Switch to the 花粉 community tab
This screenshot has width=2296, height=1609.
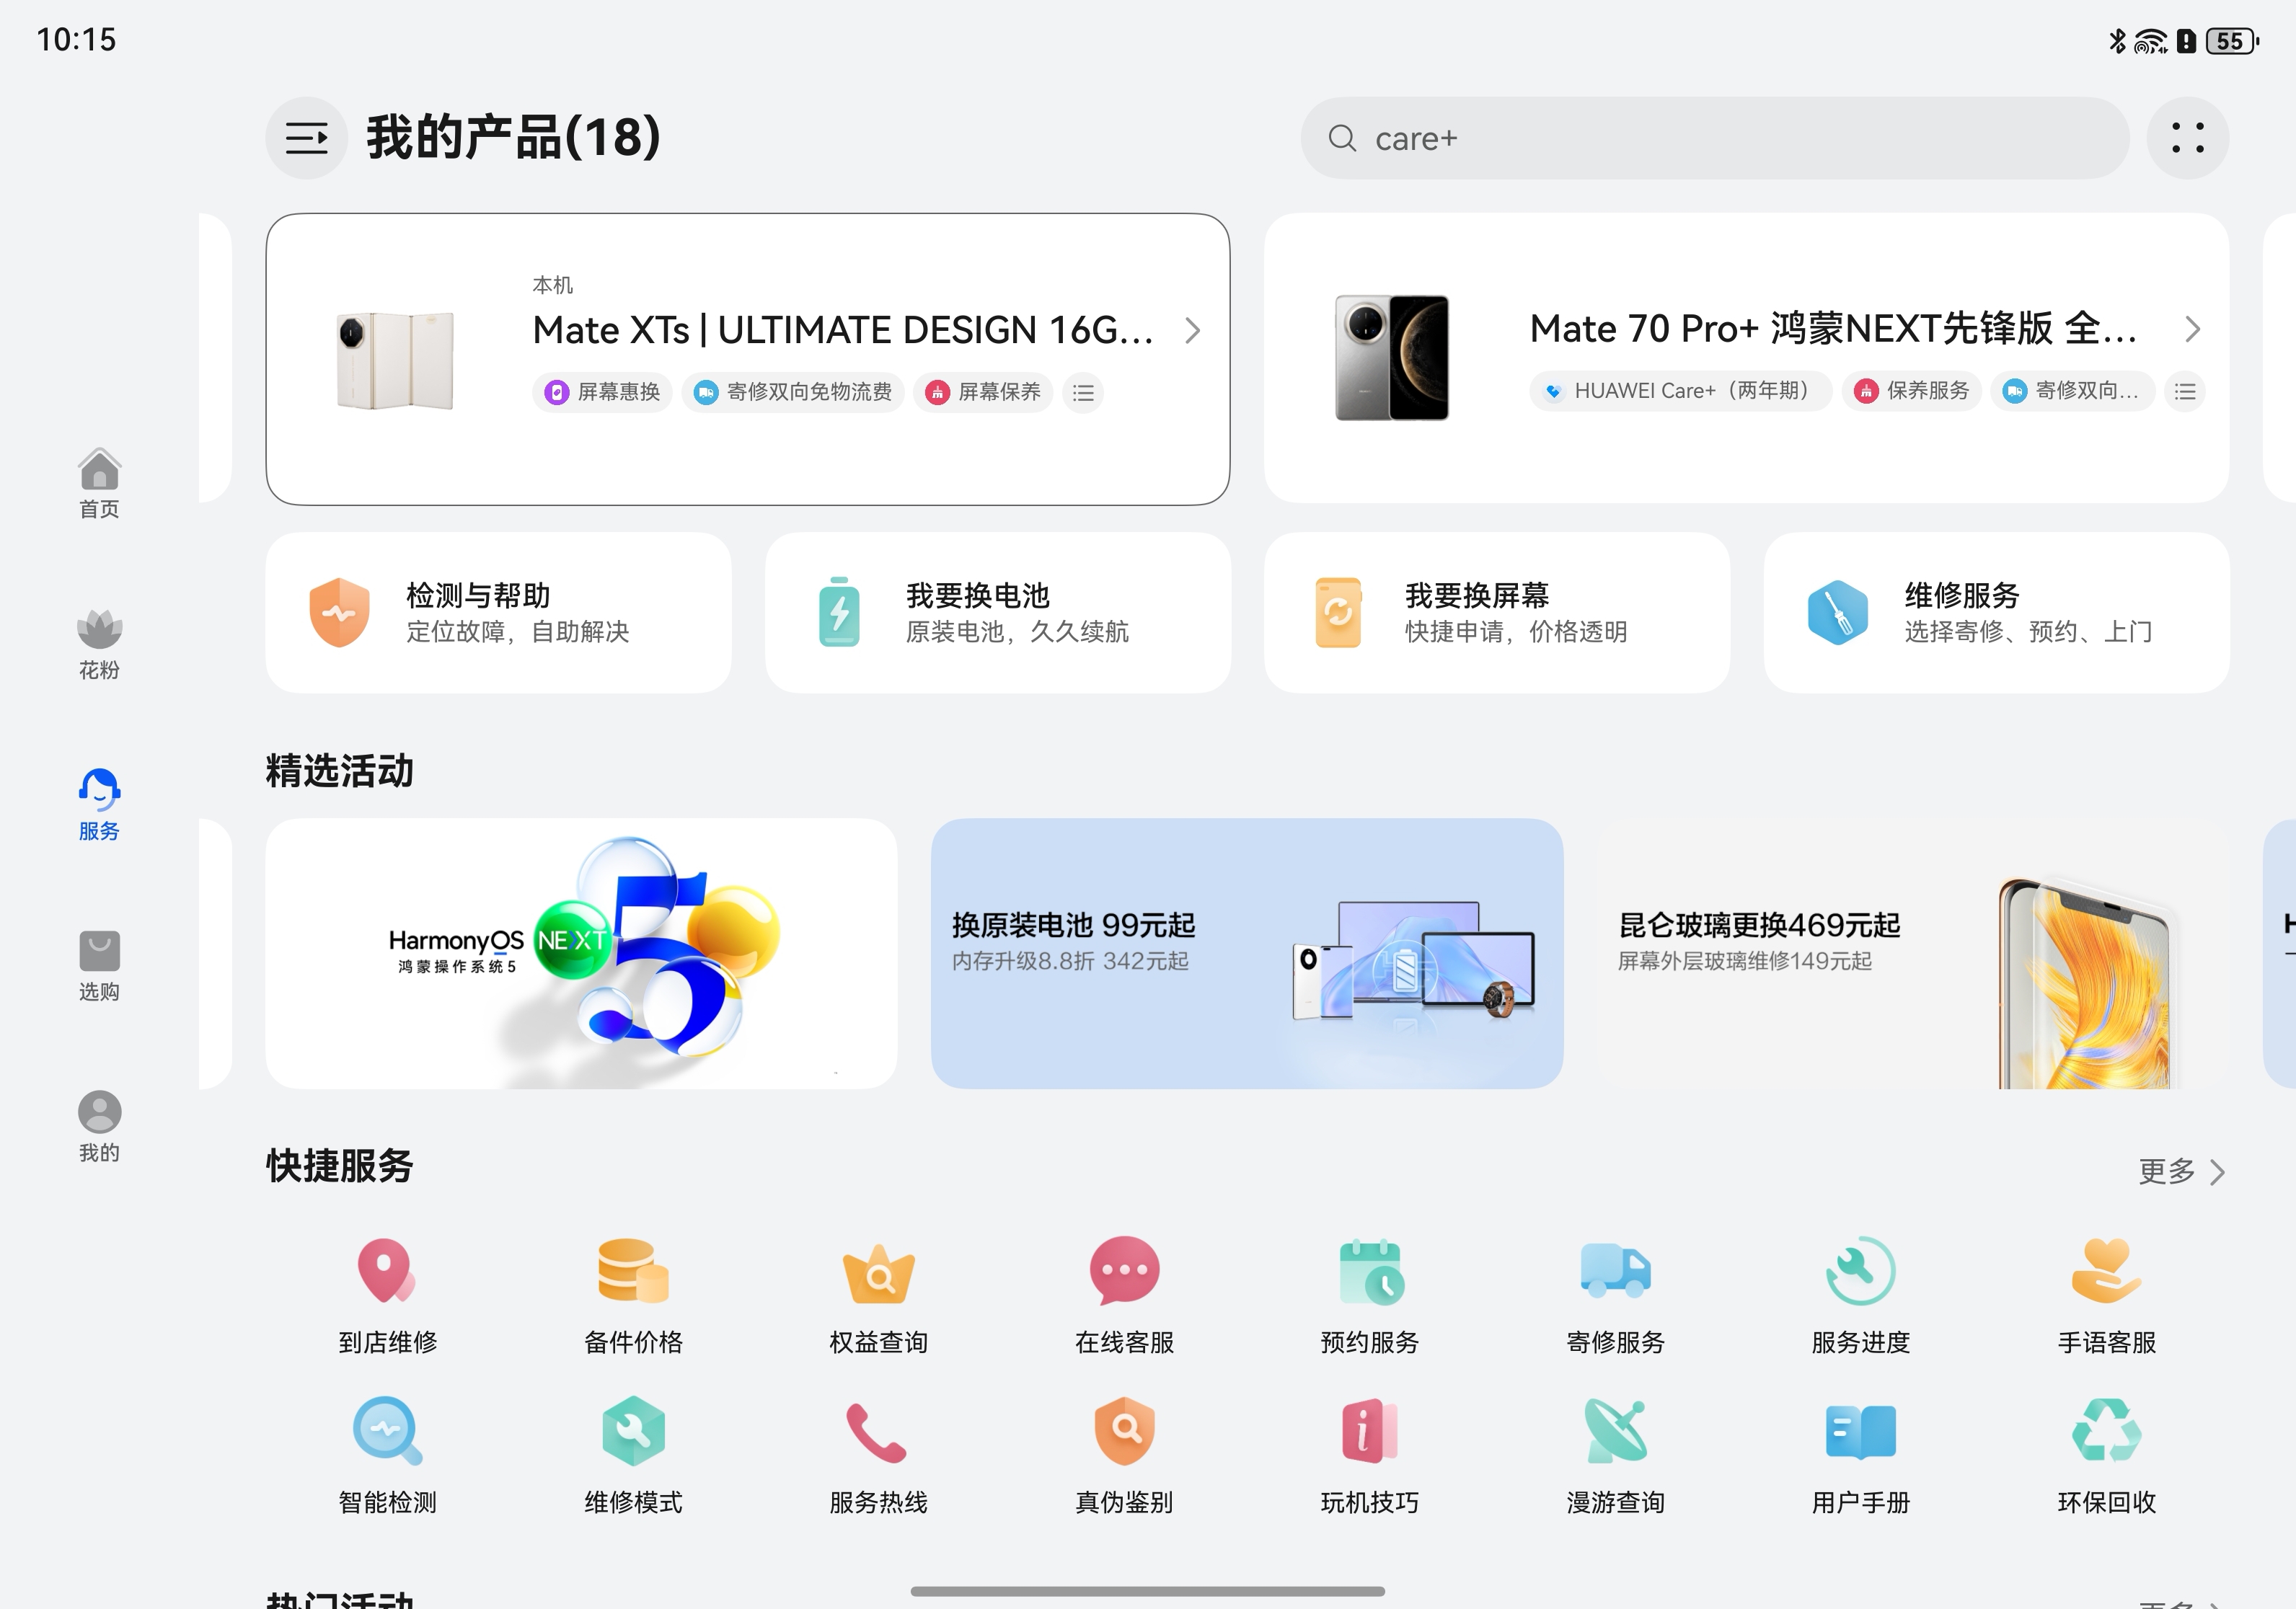click(99, 644)
